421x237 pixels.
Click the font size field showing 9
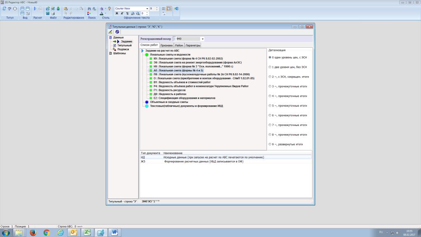click(x=152, y=9)
